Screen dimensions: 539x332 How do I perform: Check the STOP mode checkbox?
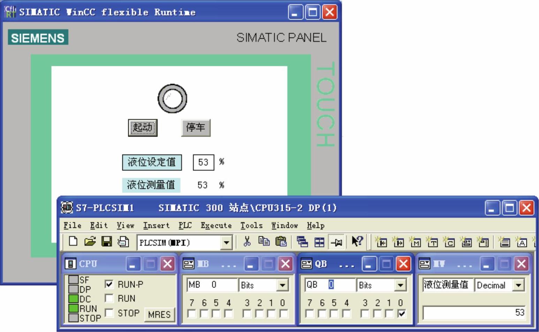[109, 313]
